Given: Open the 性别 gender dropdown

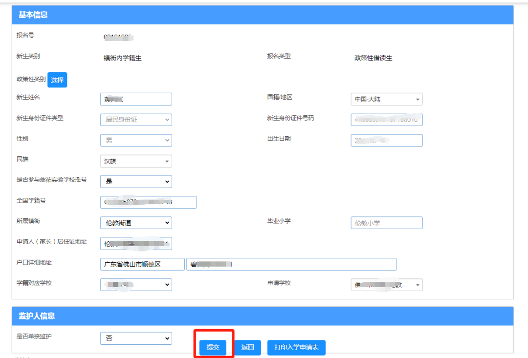Looking at the screenshot, I should click(136, 140).
